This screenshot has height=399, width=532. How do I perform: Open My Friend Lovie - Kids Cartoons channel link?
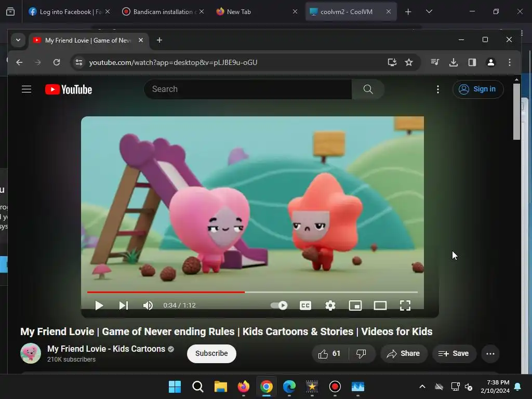click(x=106, y=349)
